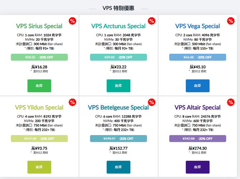Open the VPS Vega Special heading
This screenshot has width=240, height=179.
click(197, 26)
